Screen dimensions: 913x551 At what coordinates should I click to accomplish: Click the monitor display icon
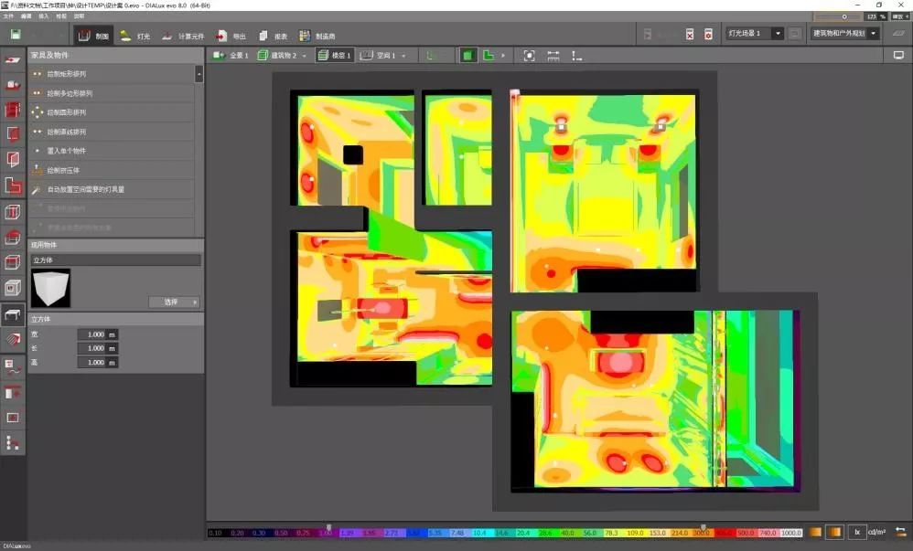click(x=898, y=56)
